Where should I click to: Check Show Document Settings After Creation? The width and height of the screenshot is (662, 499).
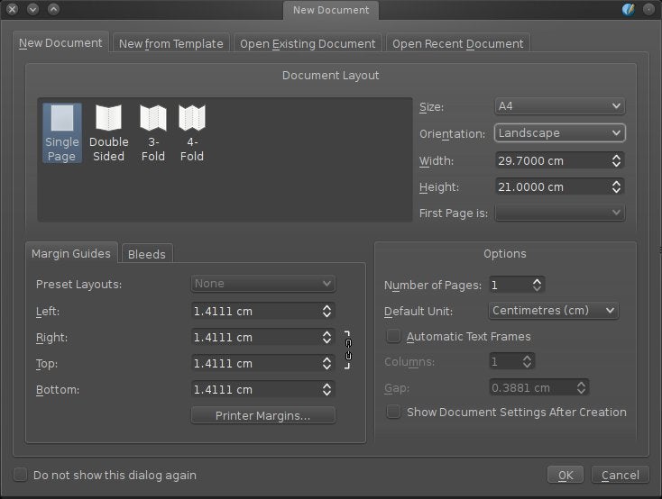[393, 412]
